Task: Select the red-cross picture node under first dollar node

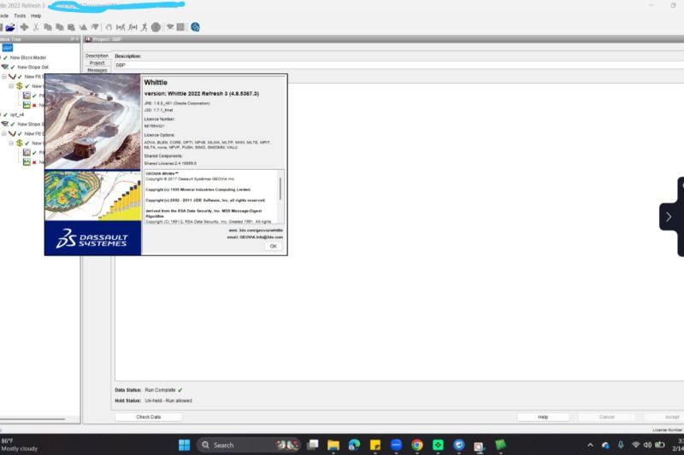Action: click(x=27, y=105)
